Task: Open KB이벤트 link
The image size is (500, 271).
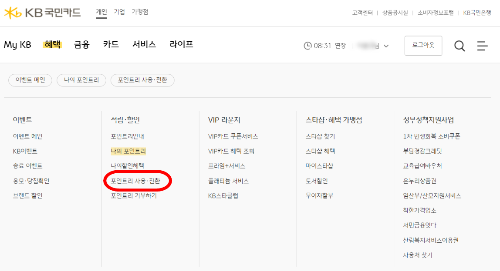Action: [x=25, y=151]
